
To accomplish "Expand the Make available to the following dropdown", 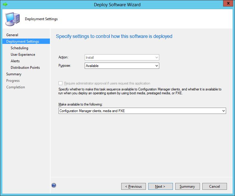I will (x=142, y=111).
